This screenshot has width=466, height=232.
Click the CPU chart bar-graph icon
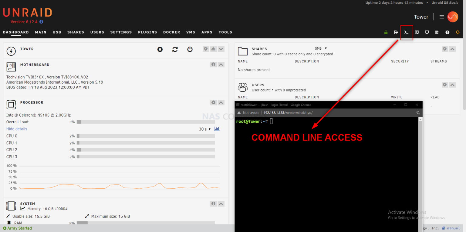click(217, 129)
